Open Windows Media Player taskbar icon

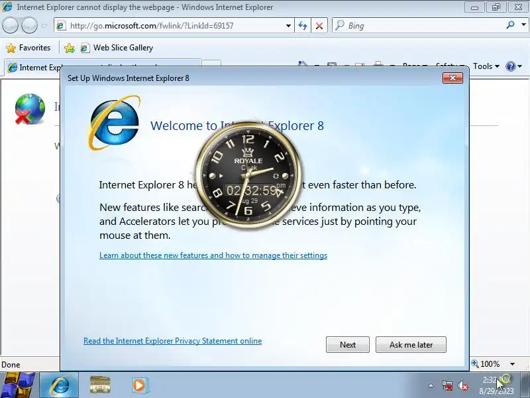click(x=139, y=385)
